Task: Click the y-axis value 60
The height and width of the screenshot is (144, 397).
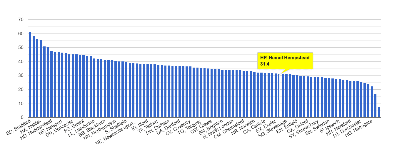Action: (21, 34)
